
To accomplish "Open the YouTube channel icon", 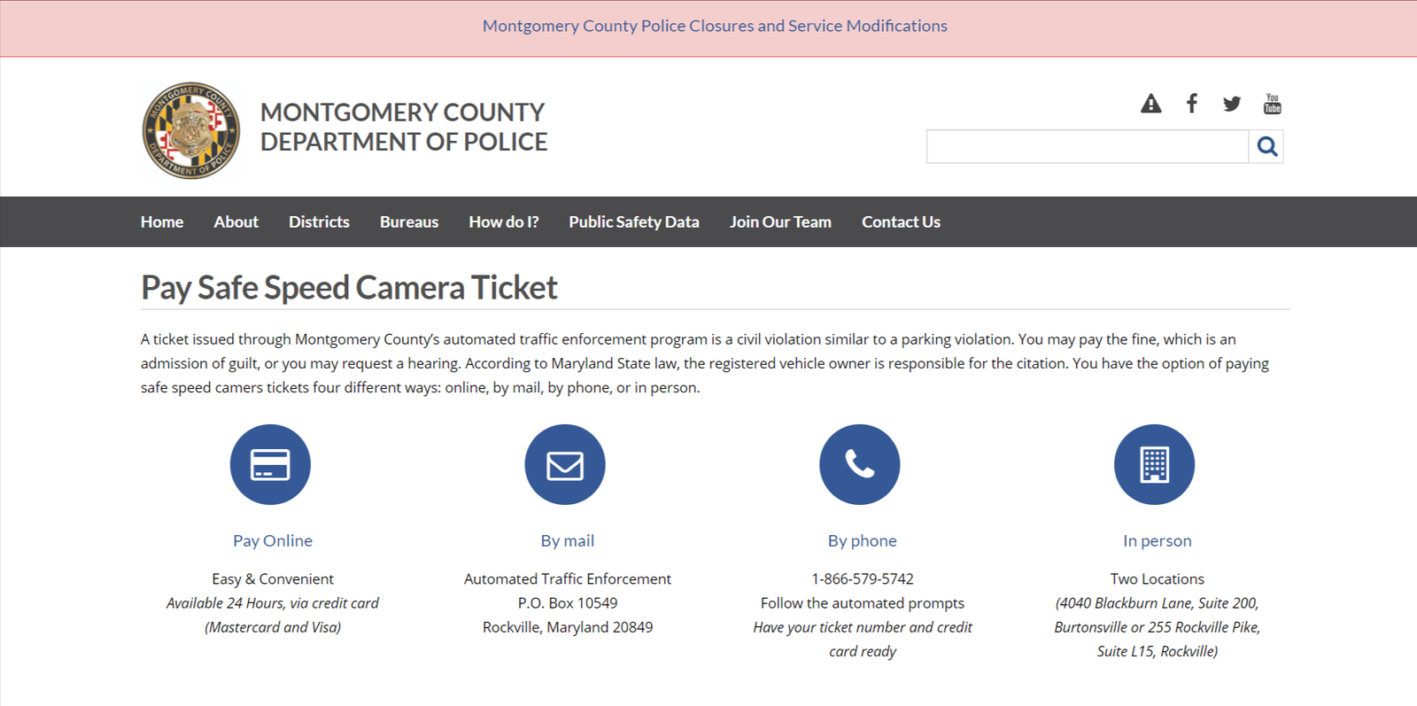I will point(1272,104).
